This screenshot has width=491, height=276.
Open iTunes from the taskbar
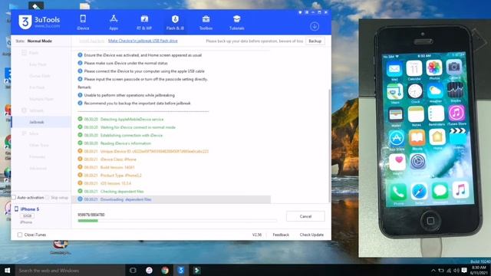pyautogui.click(x=149, y=271)
